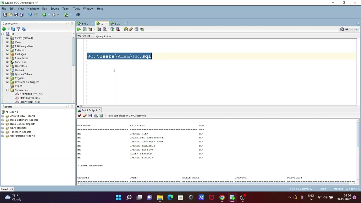
Task: Open taskbar Search icon
Action: tap(129, 197)
